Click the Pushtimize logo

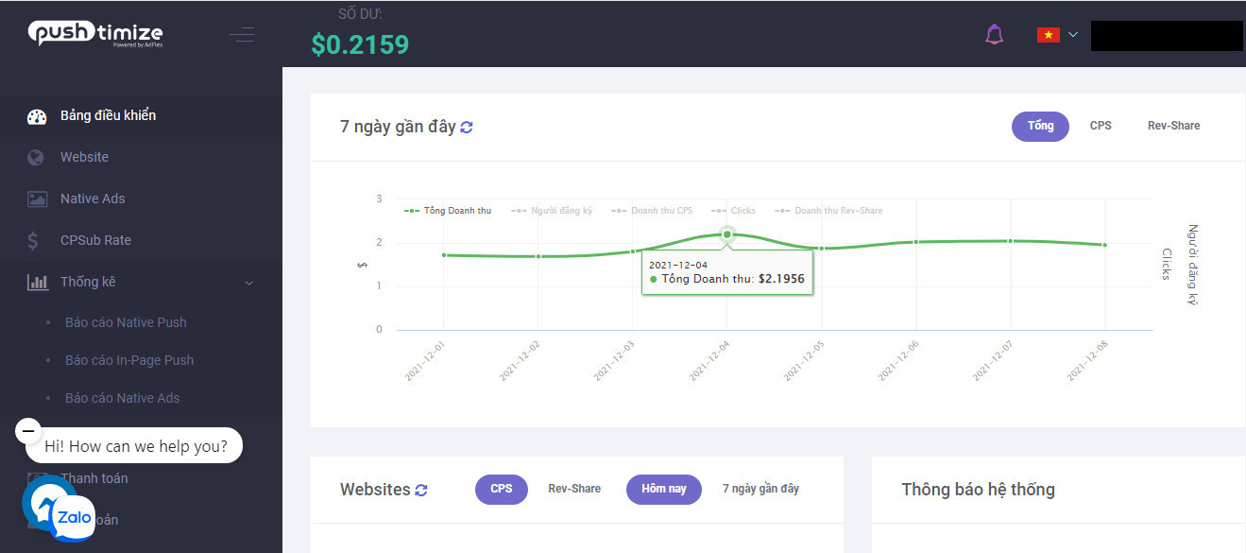click(94, 34)
